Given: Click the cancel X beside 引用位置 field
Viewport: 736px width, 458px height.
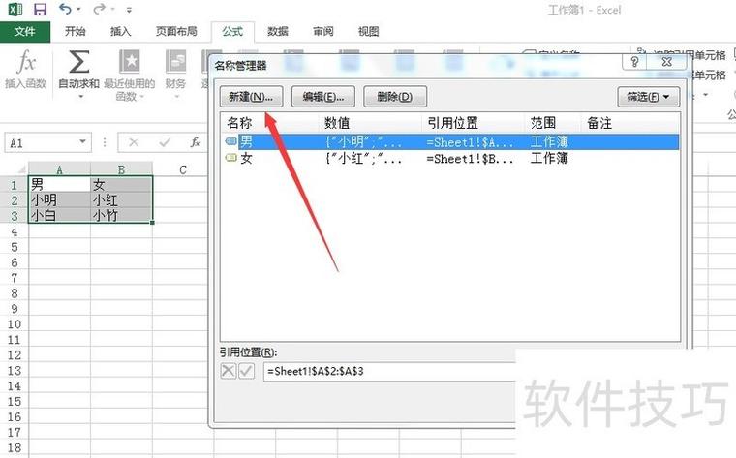Looking at the screenshot, I should tap(229, 371).
